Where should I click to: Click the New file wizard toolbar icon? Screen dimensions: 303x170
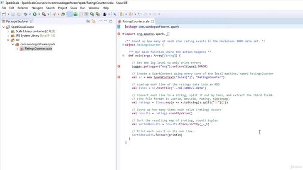[x=4, y=14]
